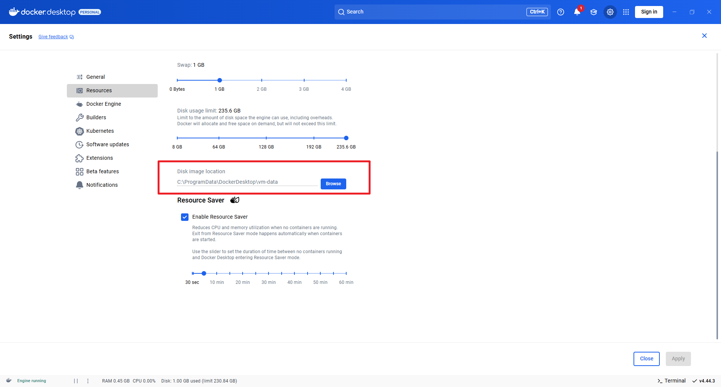Click the settings vertical scrollbar
The height and width of the screenshot is (387, 721).
pyautogui.click(x=717, y=245)
